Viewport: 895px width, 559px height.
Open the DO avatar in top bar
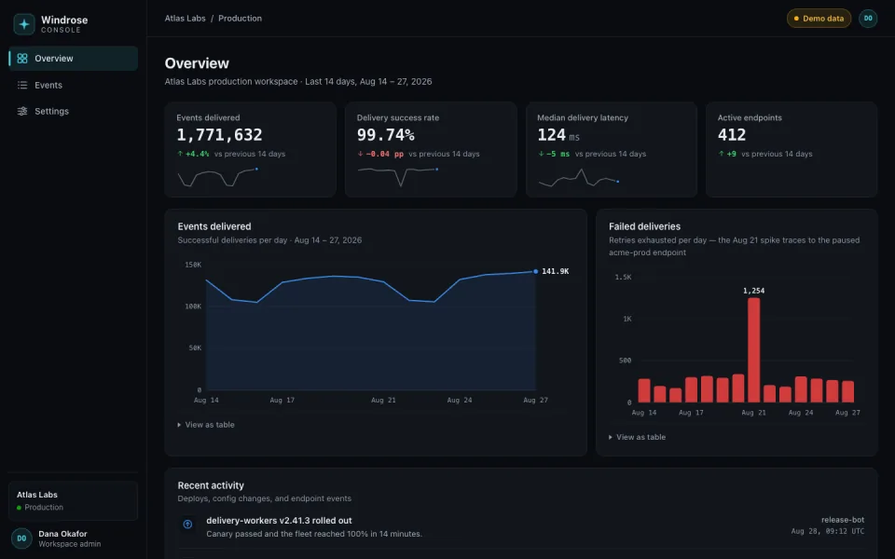(x=868, y=19)
